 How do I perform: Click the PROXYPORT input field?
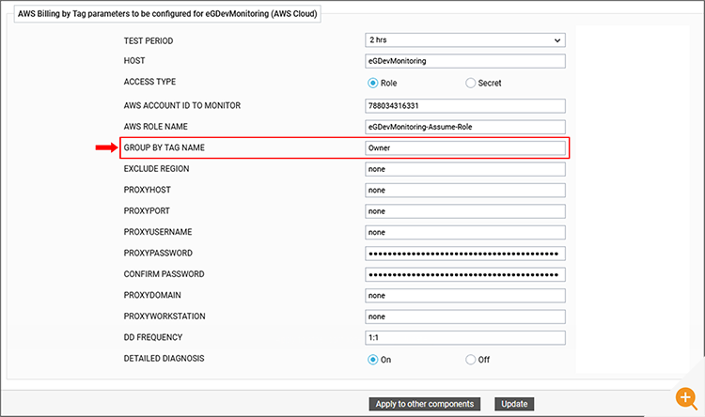click(465, 211)
